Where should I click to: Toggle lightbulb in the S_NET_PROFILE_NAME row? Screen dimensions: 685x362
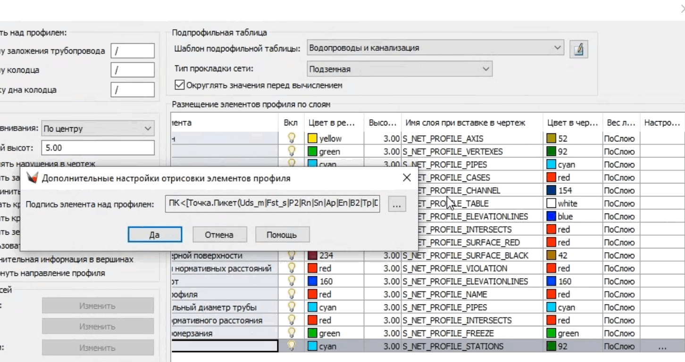tap(292, 294)
